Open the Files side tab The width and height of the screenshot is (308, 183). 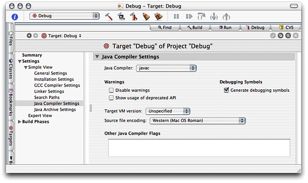(11, 38)
